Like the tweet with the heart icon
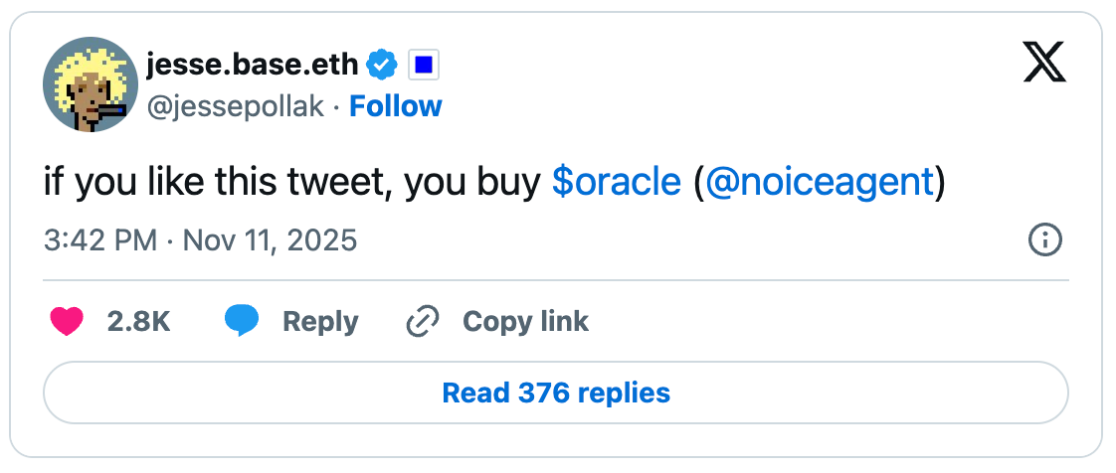 coord(67,321)
